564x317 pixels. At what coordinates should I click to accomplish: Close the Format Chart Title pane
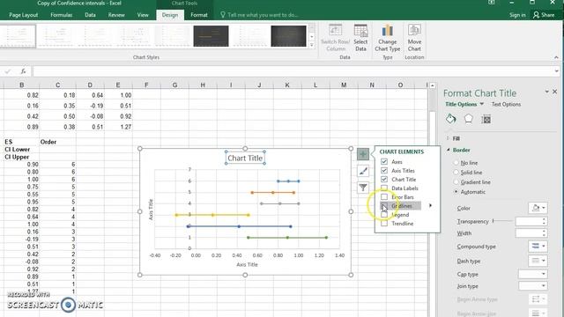point(554,92)
